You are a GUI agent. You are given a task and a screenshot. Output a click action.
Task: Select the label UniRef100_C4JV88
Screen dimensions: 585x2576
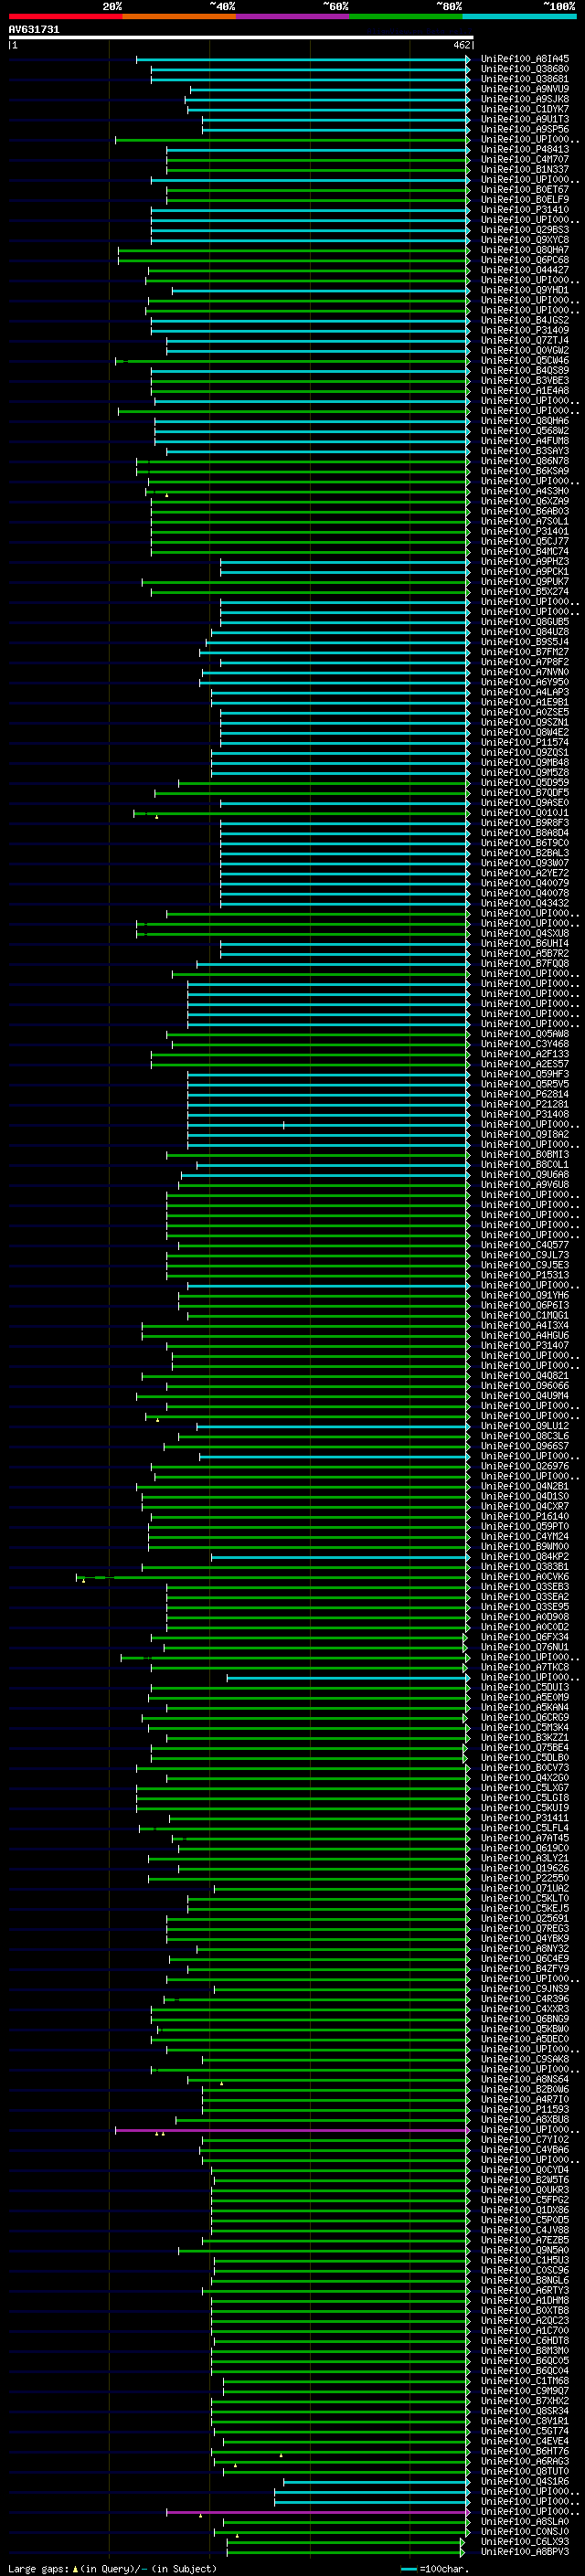[x=524, y=2229]
